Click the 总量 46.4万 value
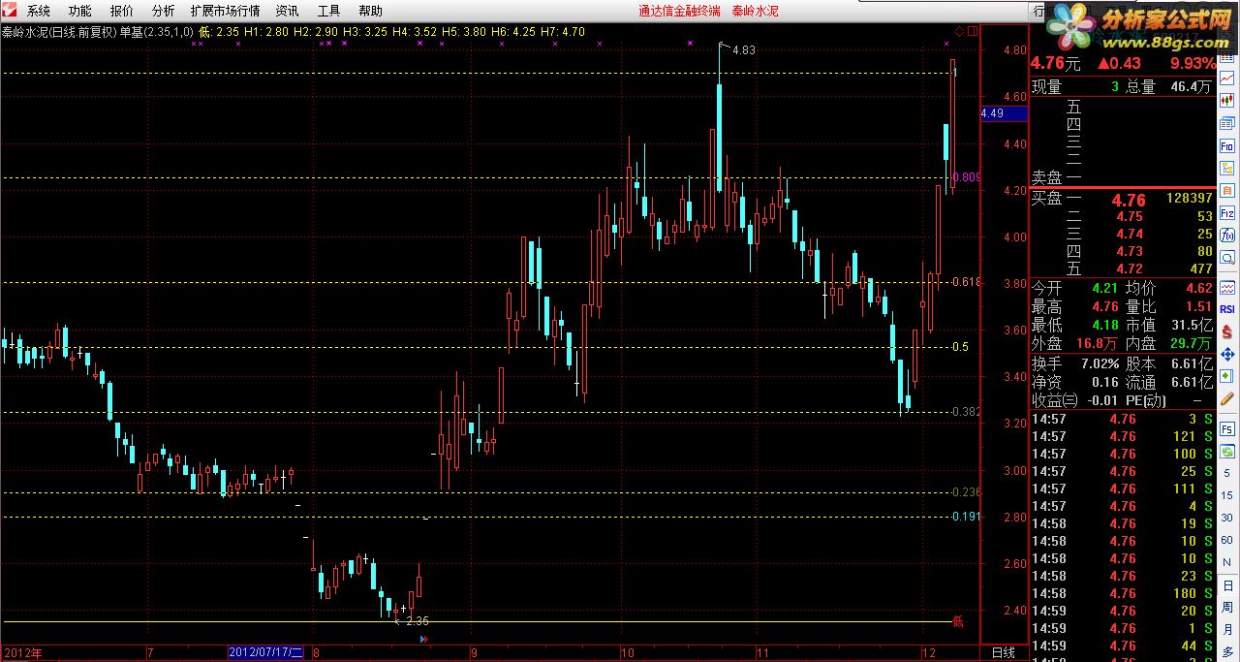 pyautogui.click(x=1191, y=86)
